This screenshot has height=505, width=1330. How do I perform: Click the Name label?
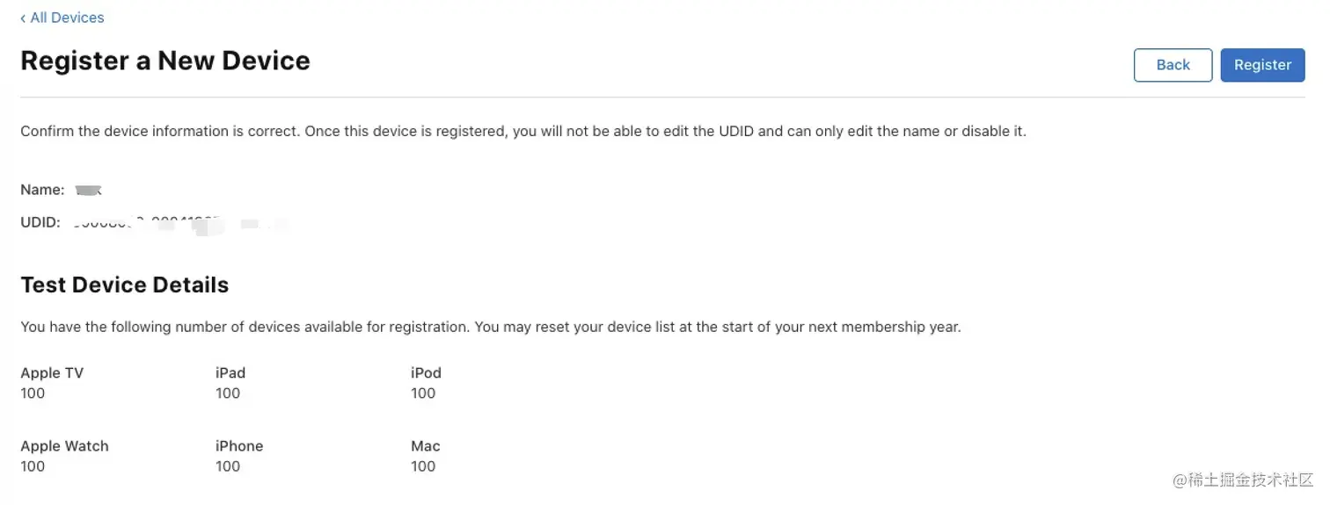tap(42, 190)
